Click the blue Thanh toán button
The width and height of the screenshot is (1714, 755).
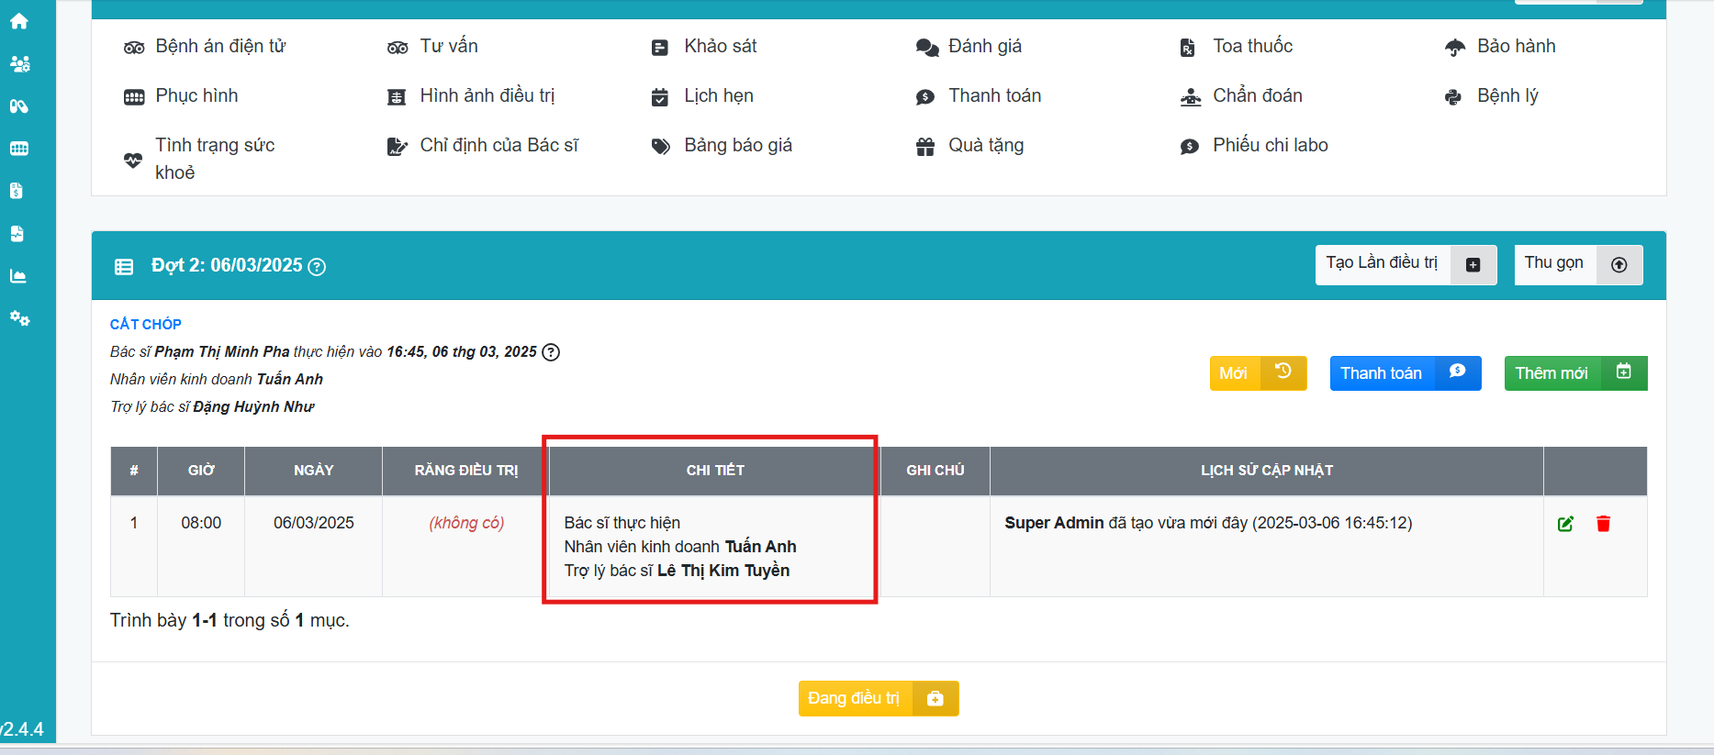[x=1405, y=373]
